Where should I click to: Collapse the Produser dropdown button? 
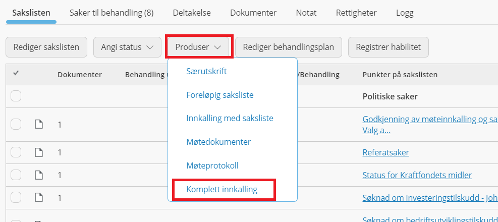point(198,47)
